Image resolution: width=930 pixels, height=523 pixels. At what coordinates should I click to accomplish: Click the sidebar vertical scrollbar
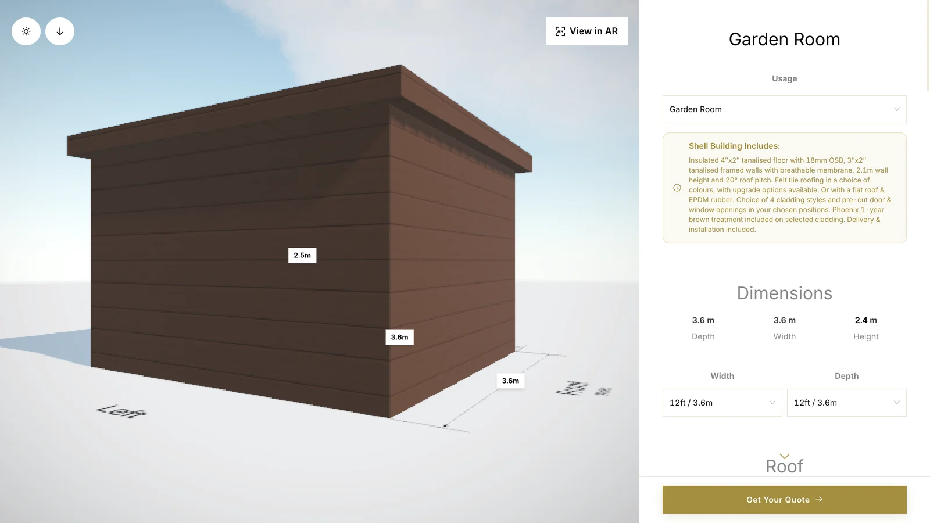coord(928,45)
